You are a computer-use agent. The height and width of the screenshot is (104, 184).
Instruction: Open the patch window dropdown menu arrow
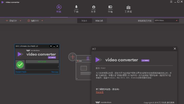click(x=51, y=46)
